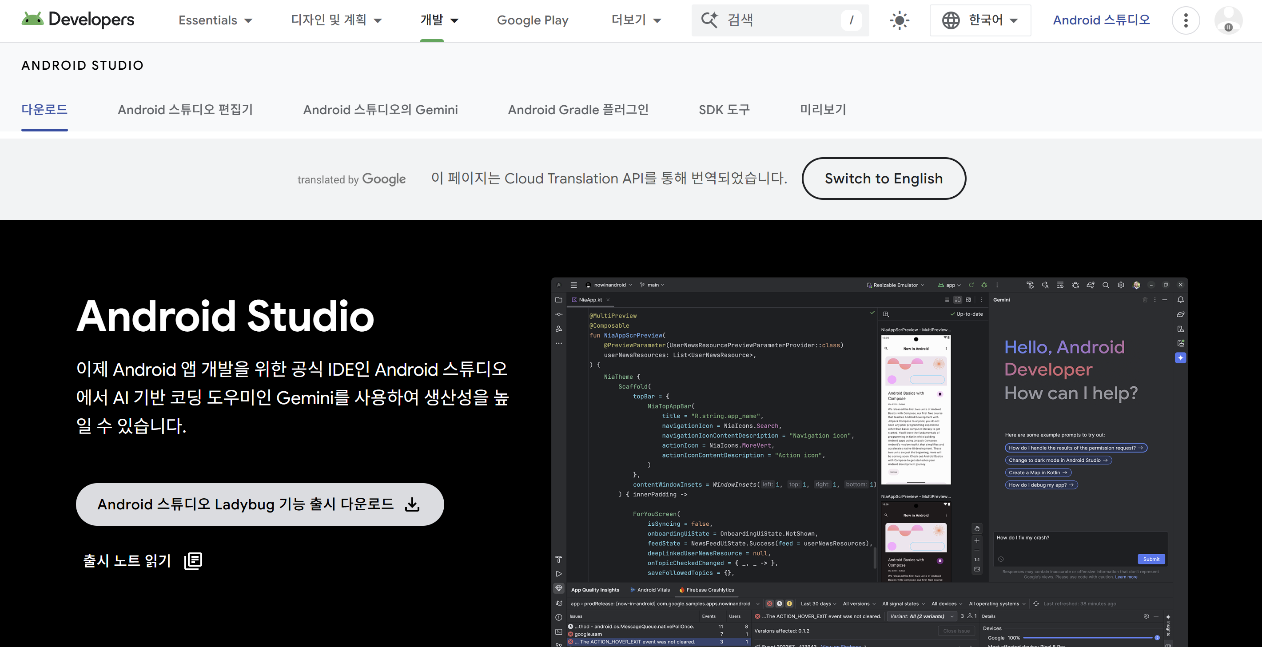The width and height of the screenshot is (1262, 647).
Task: Click the App Quality Insights gem icon in the IDE sidebar
Action: point(558,588)
